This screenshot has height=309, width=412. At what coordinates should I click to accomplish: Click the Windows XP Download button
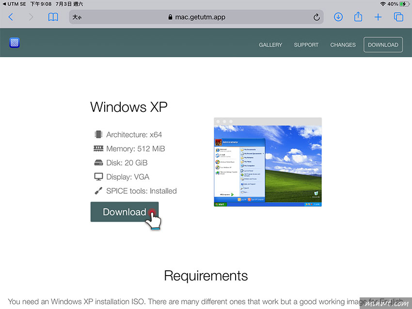coord(125,212)
